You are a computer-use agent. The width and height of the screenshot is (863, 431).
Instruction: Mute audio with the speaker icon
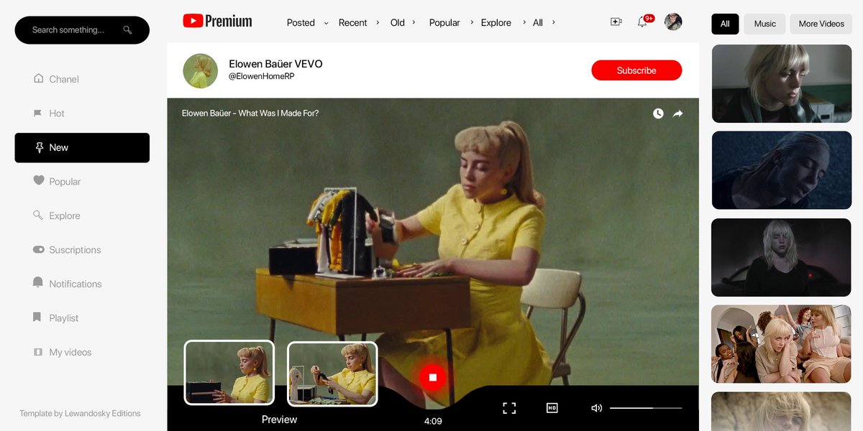(596, 408)
